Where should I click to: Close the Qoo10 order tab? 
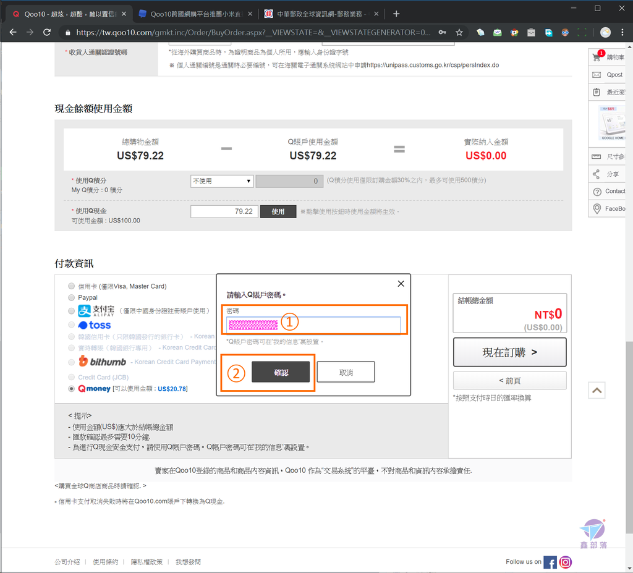tap(124, 14)
